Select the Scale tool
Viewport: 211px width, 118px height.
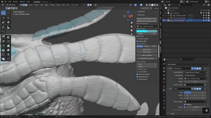click(4, 22)
